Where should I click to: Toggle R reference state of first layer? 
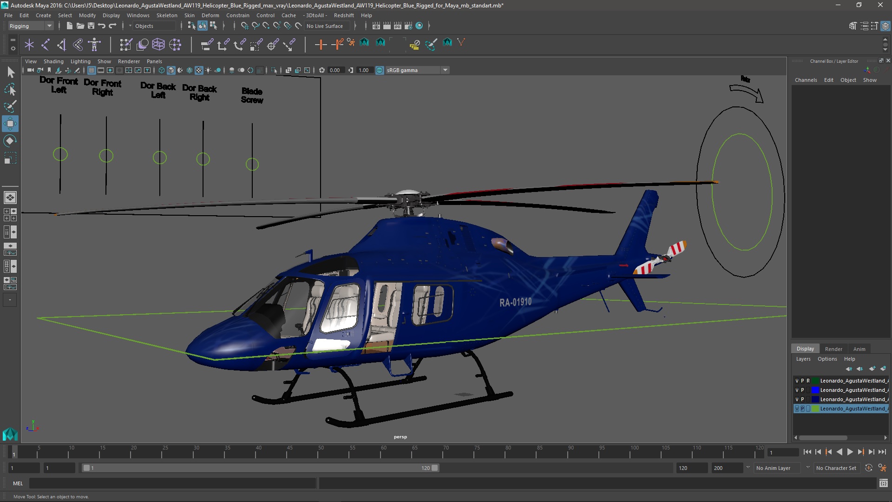[808, 381]
